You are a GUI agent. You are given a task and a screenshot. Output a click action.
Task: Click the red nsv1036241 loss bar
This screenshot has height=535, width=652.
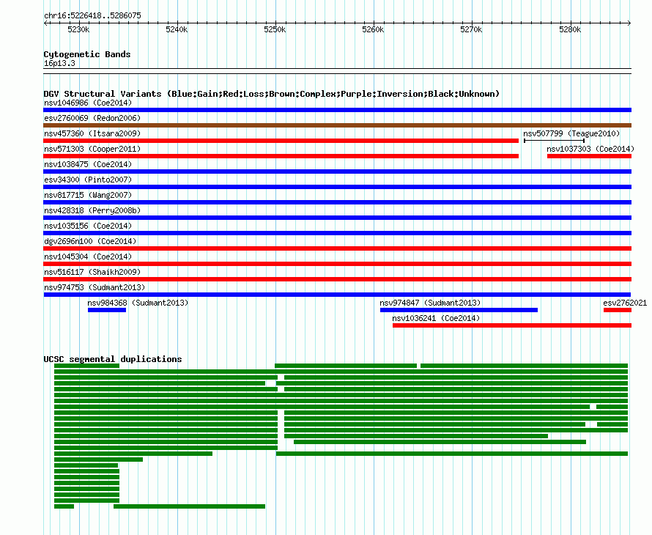click(511, 325)
